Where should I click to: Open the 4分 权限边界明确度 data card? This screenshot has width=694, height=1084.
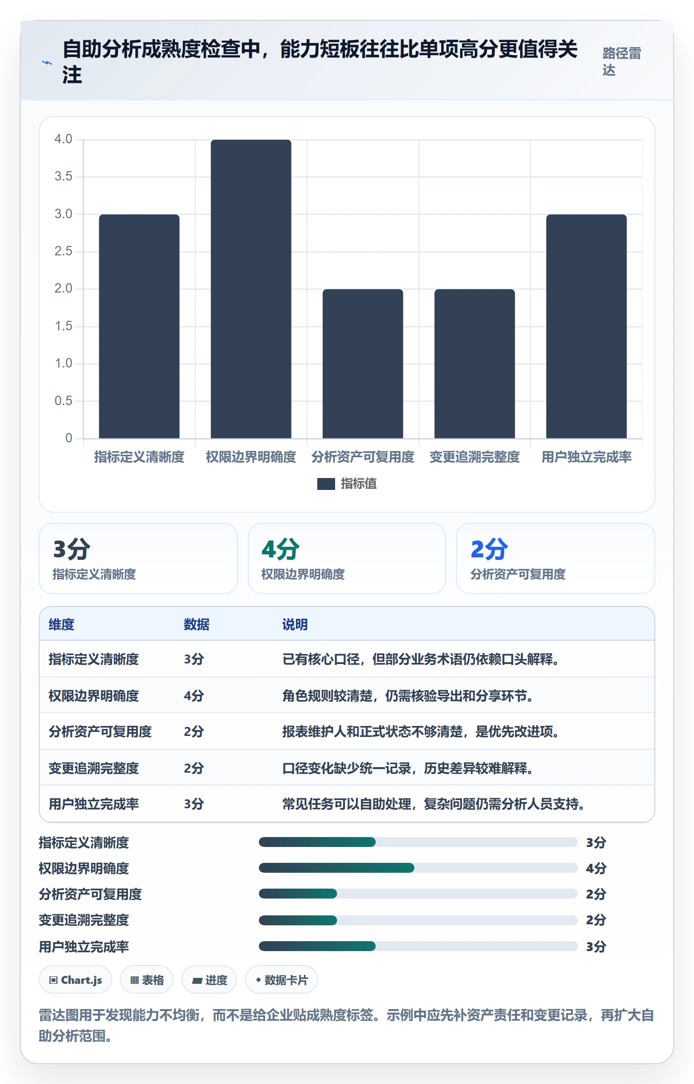(347, 558)
